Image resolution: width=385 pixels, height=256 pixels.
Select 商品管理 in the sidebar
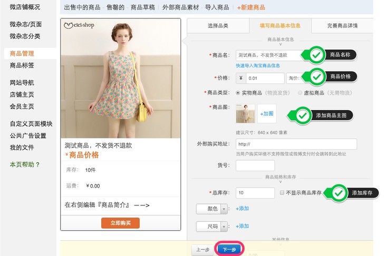[22, 53]
